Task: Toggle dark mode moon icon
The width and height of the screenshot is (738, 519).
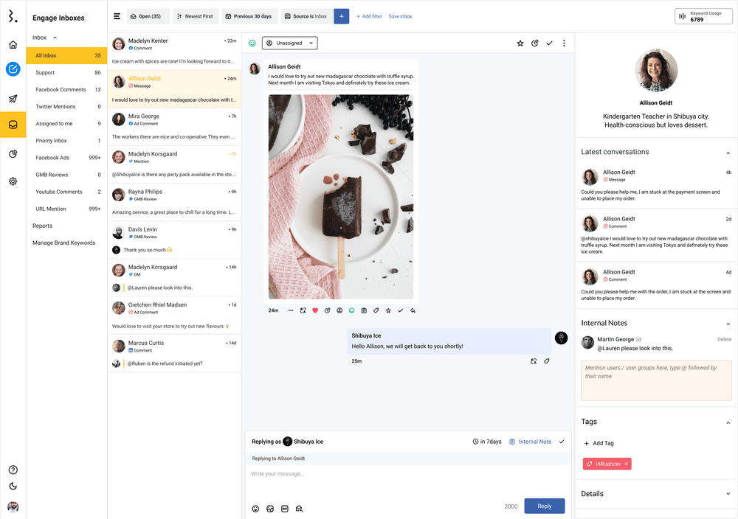Action: (x=13, y=487)
